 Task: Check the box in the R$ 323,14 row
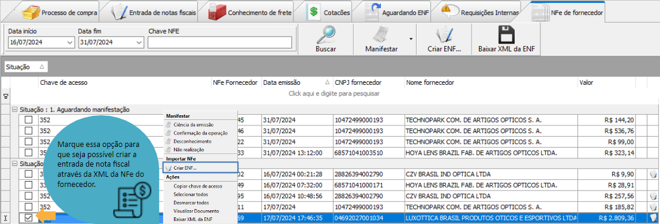[28, 152]
